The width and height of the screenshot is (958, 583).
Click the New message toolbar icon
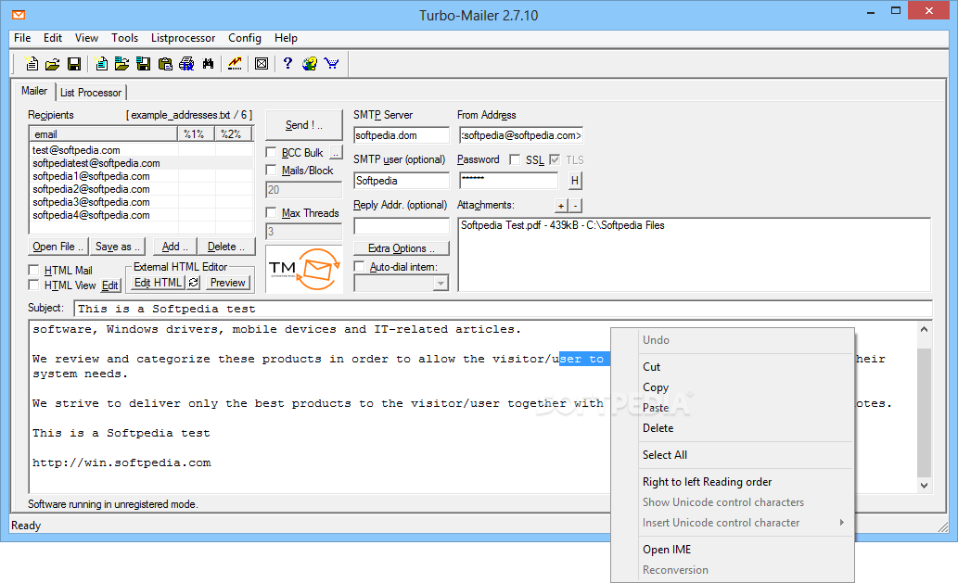click(x=32, y=63)
